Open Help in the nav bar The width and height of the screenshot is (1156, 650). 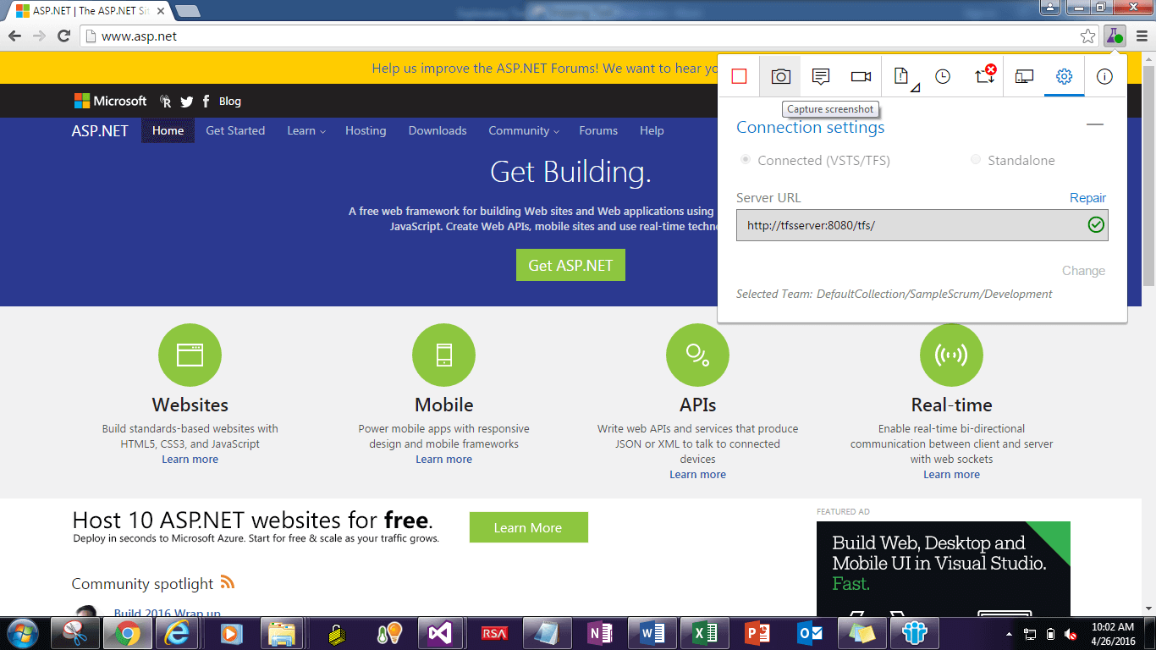coord(652,130)
